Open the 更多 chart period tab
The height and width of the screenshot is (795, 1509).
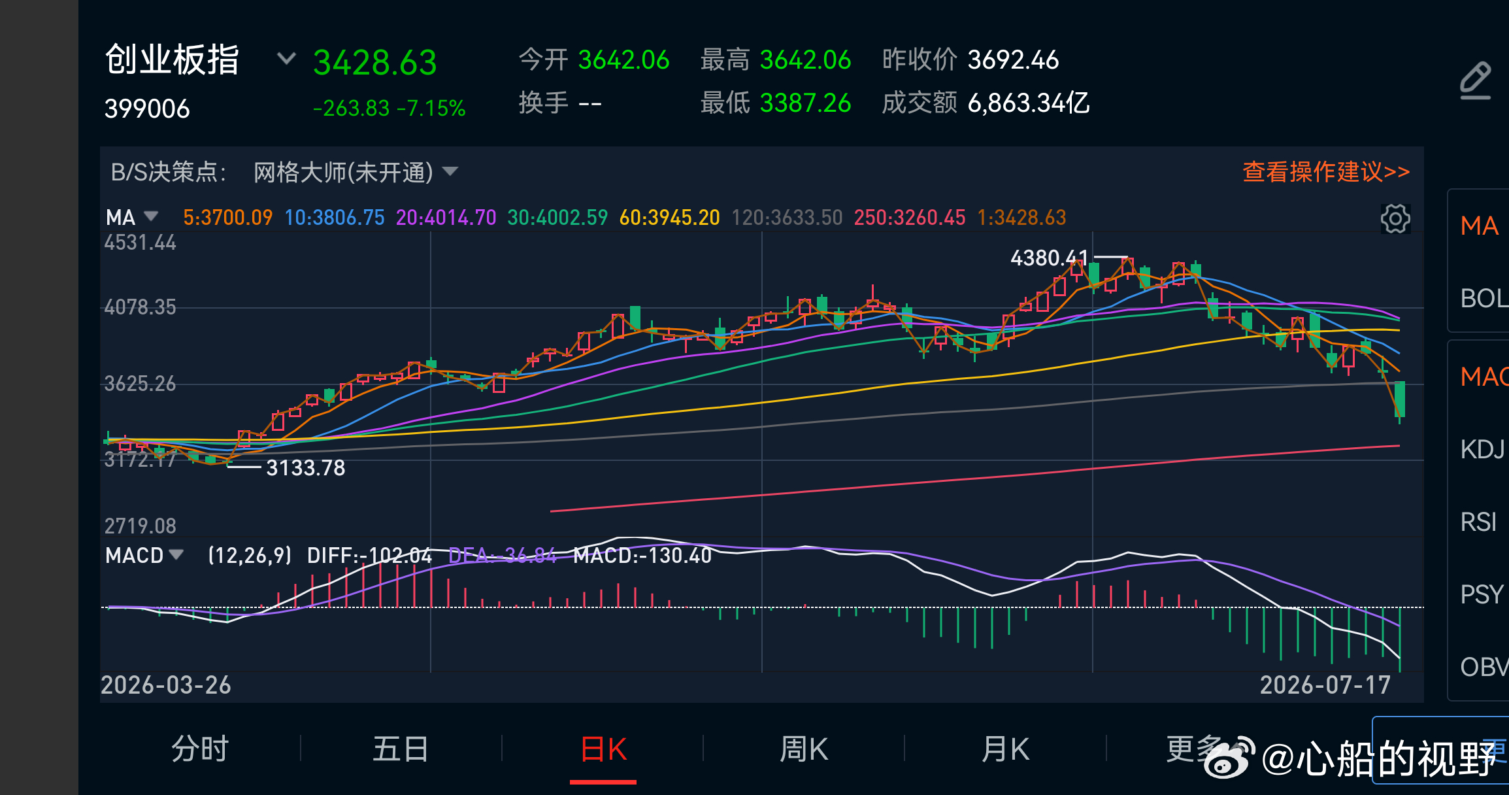point(1195,749)
